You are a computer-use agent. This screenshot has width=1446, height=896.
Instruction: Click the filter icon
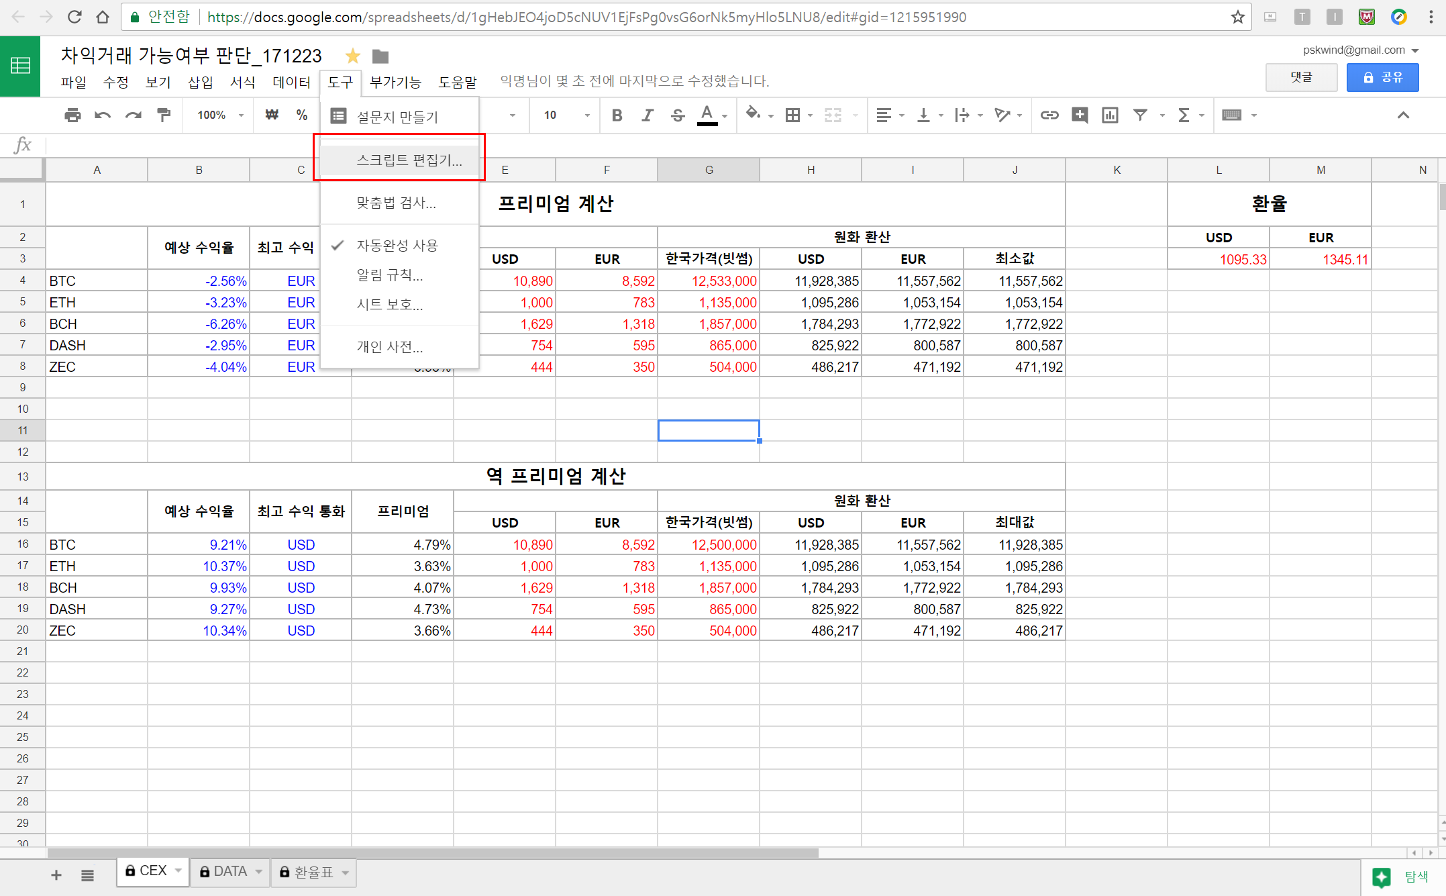pyautogui.click(x=1140, y=115)
